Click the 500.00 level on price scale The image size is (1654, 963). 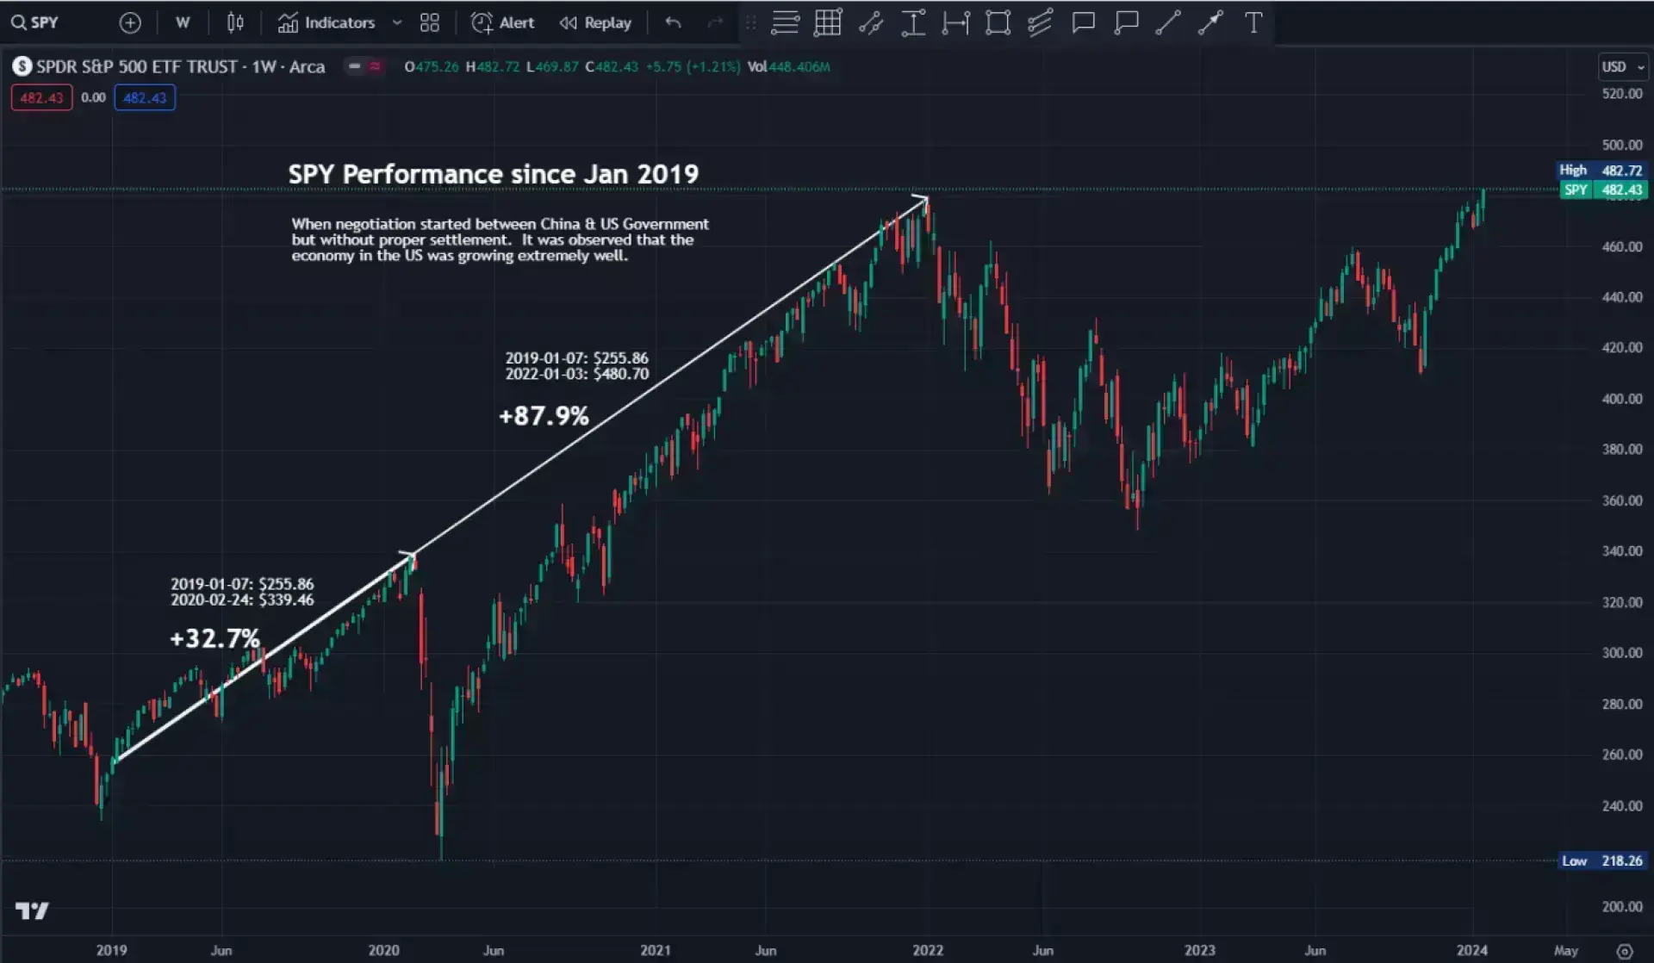point(1622,145)
